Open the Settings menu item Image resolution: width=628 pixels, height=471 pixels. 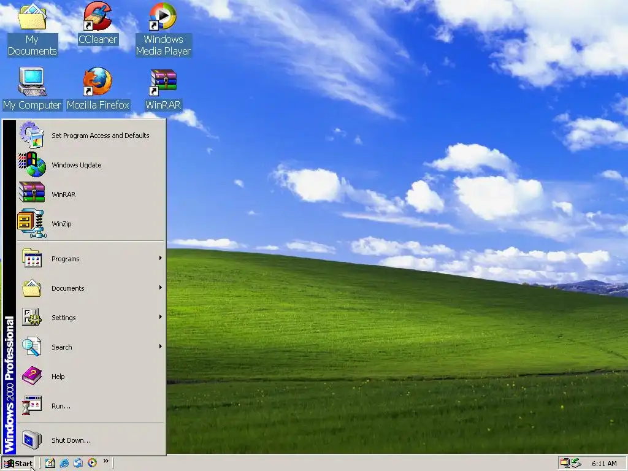click(x=91, y=318)
